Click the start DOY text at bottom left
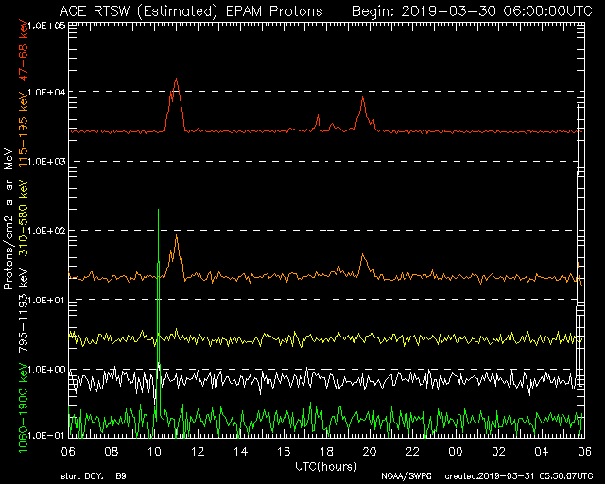 [93, 476]
